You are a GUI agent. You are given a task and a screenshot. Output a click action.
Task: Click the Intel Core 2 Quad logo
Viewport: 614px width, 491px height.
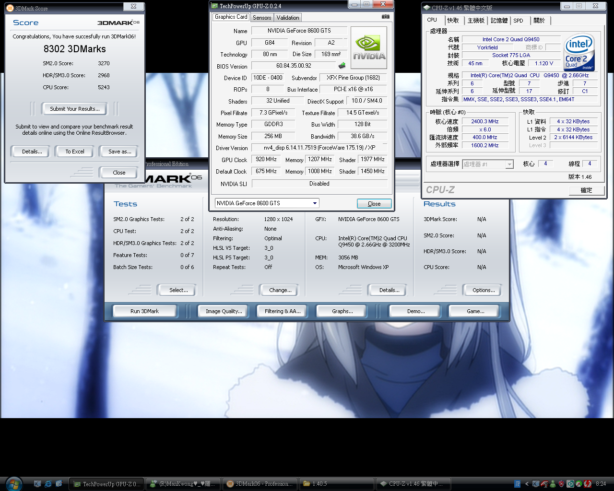point(579,52)
